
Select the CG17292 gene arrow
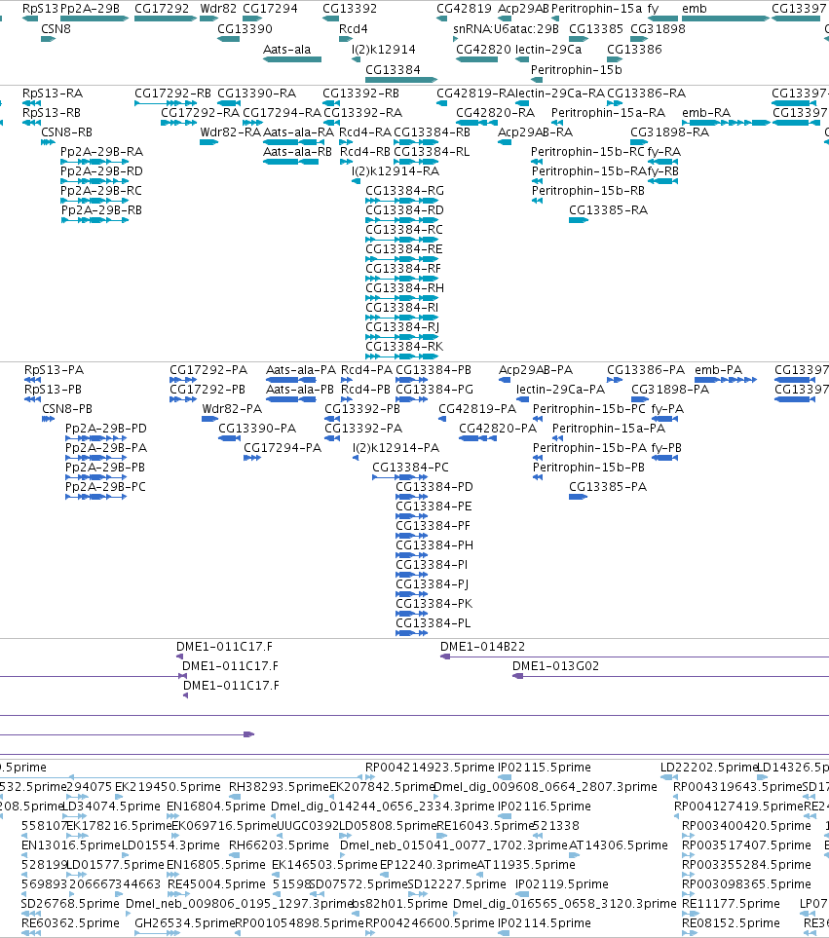tap(166, 19)
